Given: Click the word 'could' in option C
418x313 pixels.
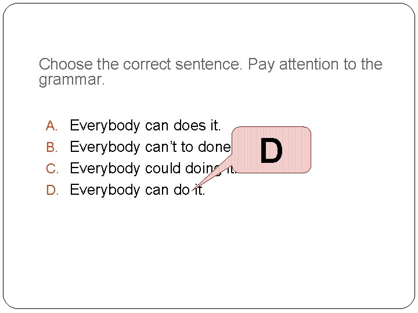Looking at the screenshot, I should [x=163, y=169].
